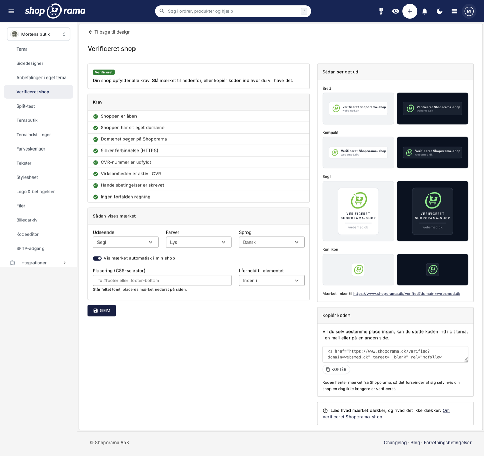Screen dimensions: 484x456
Task: Click the back arrow icon beside Tilbage til design
Action: click(90, 32)
